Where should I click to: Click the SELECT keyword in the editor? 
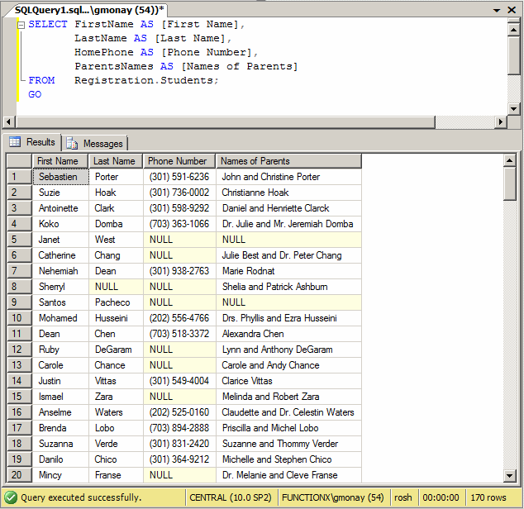tap(48, 25)
